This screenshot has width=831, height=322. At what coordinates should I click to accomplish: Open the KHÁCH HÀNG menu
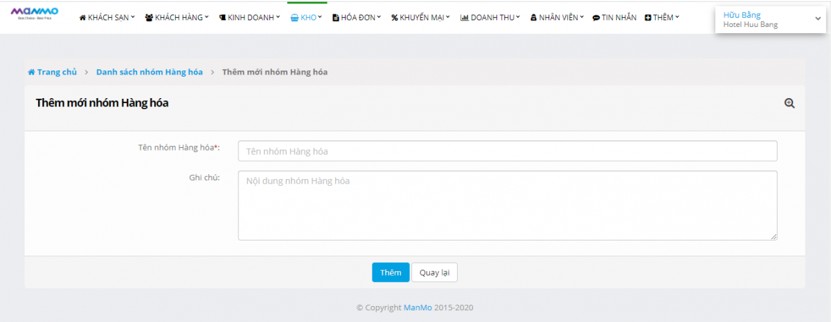[177, 17]
